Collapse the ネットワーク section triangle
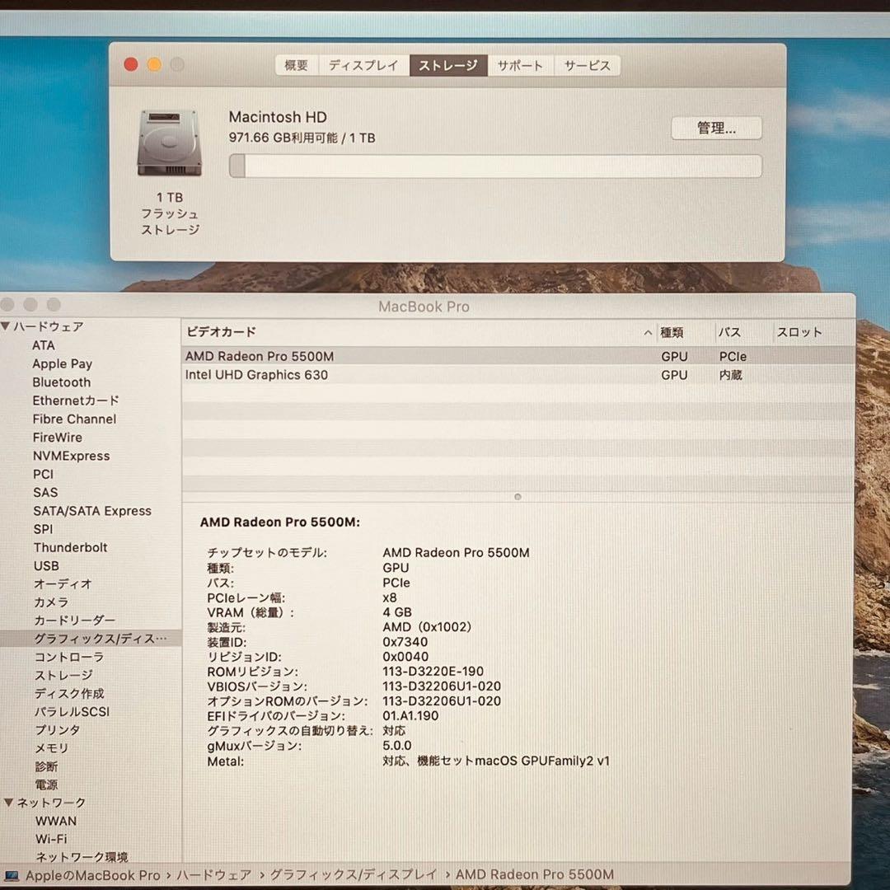This screenshot has height=890, width=890. click(x=9, y=803)
